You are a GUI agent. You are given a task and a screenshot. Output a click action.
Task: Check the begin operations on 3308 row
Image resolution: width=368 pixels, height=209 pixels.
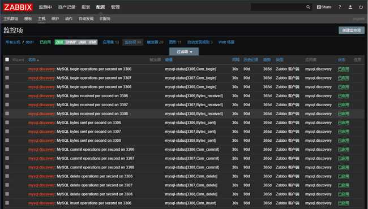[7, 86]
